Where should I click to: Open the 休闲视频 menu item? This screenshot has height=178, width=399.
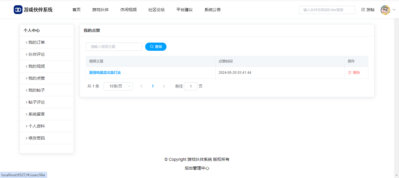click(129, 10)
